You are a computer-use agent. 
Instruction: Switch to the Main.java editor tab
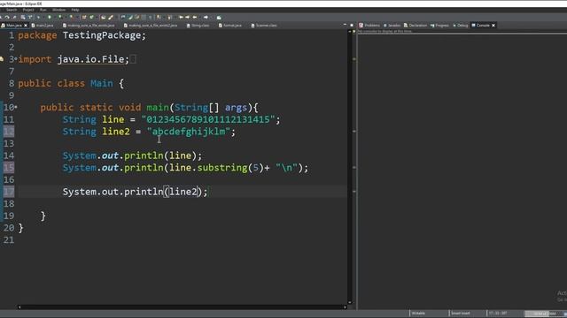click(x=14, y=26)
